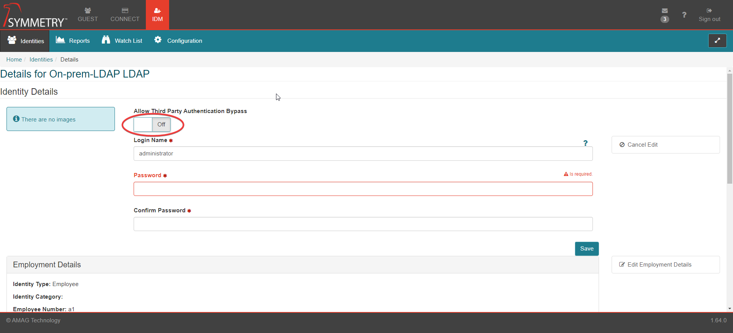The height and width of the screenshot is (333, 733).
Task: Open the GUEST module
Action: (x=88, y=15)
